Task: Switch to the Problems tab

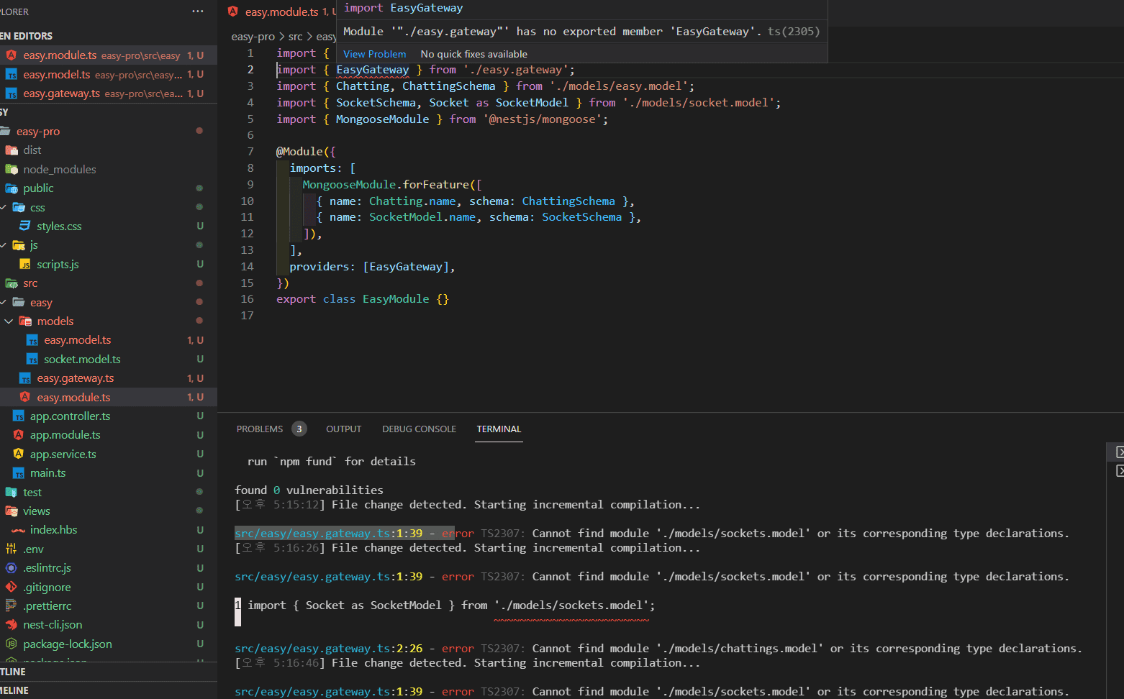Action: point(260,429)
